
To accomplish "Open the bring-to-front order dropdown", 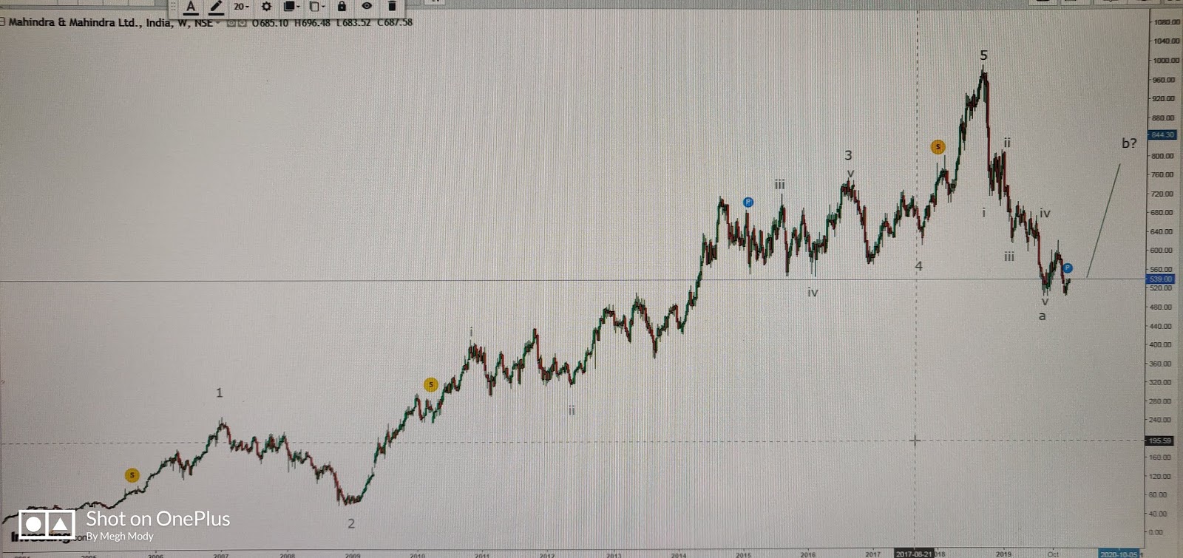I will [291, 7].
